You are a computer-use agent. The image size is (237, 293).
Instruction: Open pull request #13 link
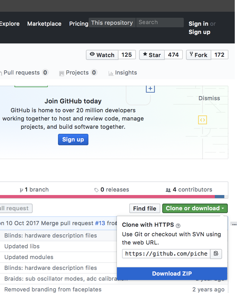(x=100, y=223)
